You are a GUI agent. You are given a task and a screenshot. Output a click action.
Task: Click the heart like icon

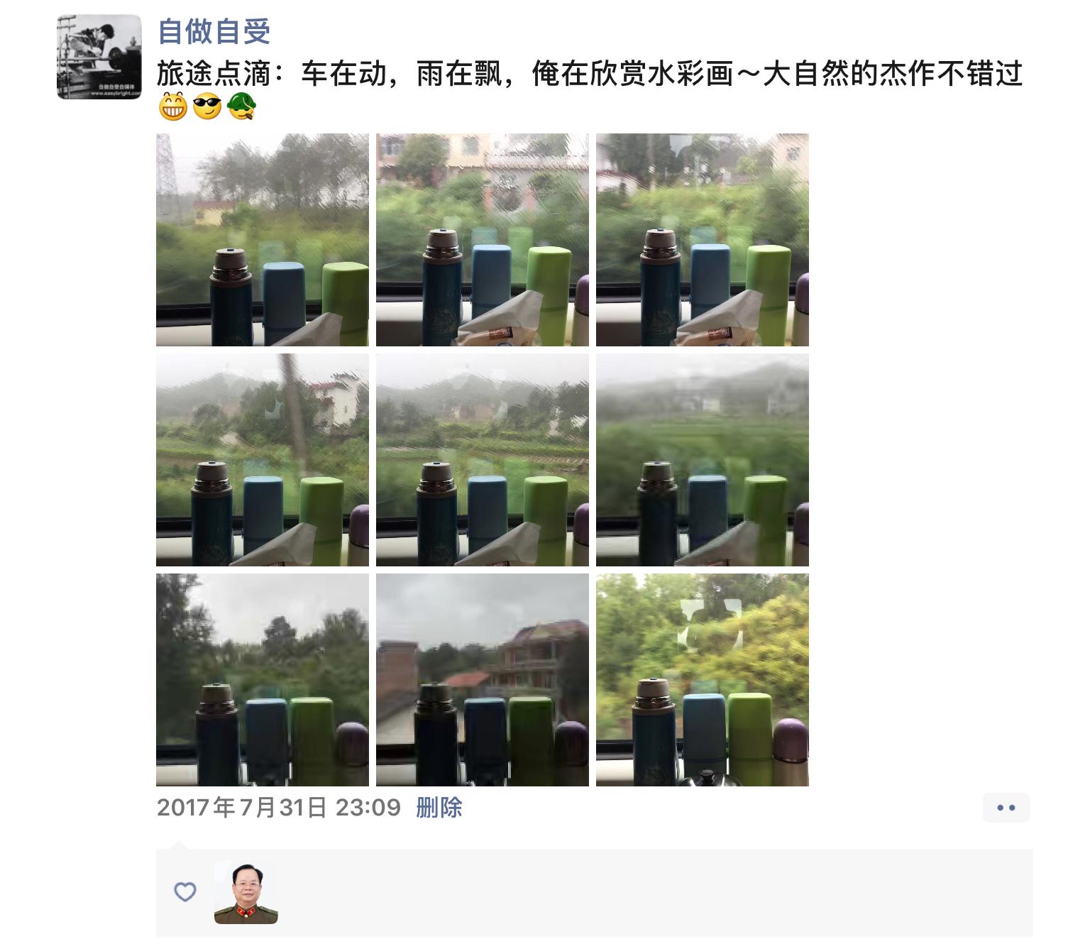(x=185, y=891)
